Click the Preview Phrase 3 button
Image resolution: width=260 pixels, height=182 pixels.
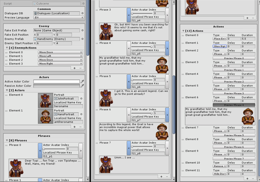(234, 93)
